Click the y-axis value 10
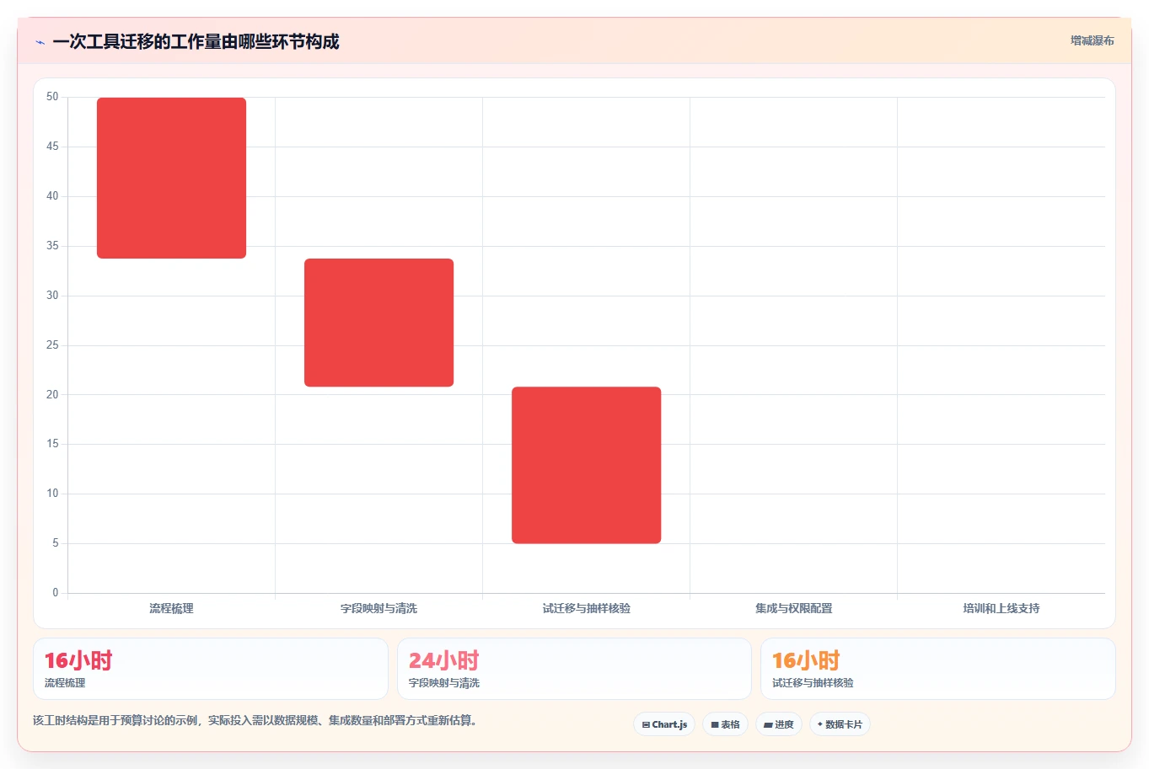The width and height of the screenshot is (1149, 769). click(x=52, y=494)
